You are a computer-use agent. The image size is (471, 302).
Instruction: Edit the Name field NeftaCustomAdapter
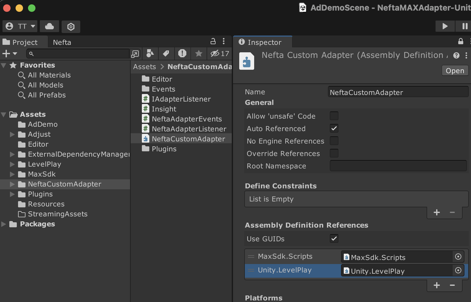(398, 92)
